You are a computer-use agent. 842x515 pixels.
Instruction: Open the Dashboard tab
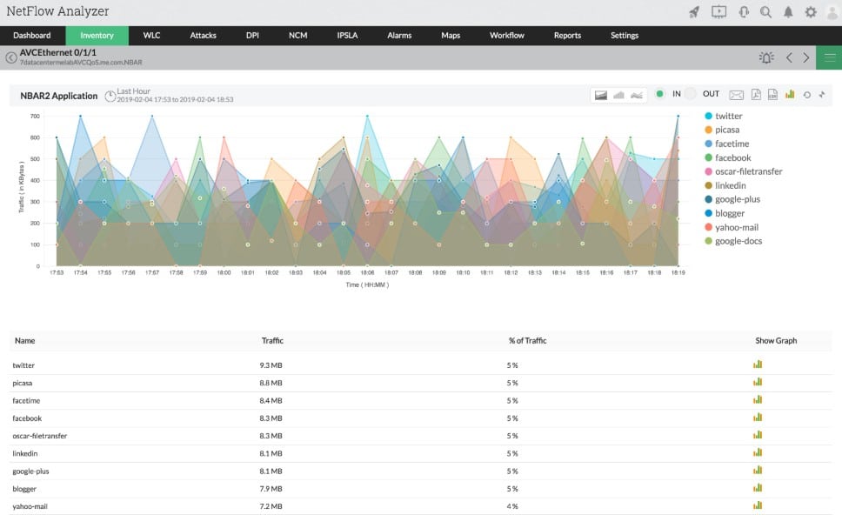tap(31, 36)
